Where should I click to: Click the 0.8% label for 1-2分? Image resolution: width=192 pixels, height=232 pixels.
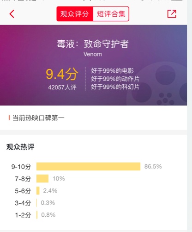pyautogui.click(x=48, y=215)
